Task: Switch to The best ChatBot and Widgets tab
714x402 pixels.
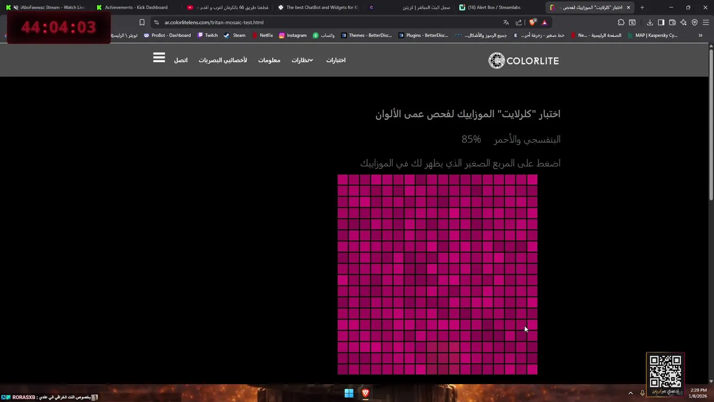Action: coord(318,7)
